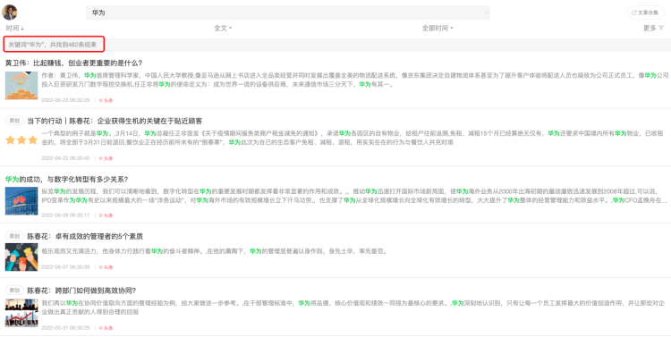Click the 华为 search input field
671x337 pixels.
pos(287,13)
